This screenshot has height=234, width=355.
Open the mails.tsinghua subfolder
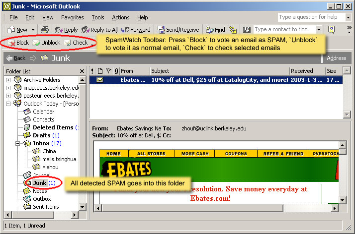[59, 159]
